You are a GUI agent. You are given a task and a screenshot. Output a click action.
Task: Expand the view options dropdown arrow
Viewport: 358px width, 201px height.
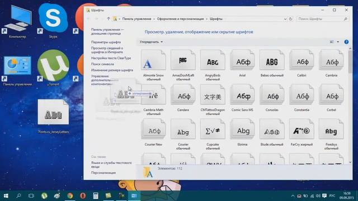pos(338,42)
